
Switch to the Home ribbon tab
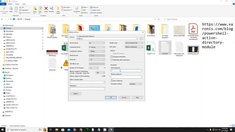10,4
